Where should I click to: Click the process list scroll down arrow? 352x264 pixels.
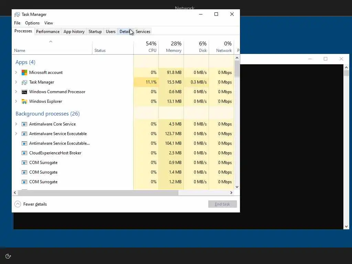[x=237, y=187]
